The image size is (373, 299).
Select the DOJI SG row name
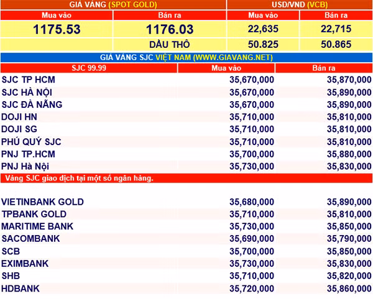[19, 129]
